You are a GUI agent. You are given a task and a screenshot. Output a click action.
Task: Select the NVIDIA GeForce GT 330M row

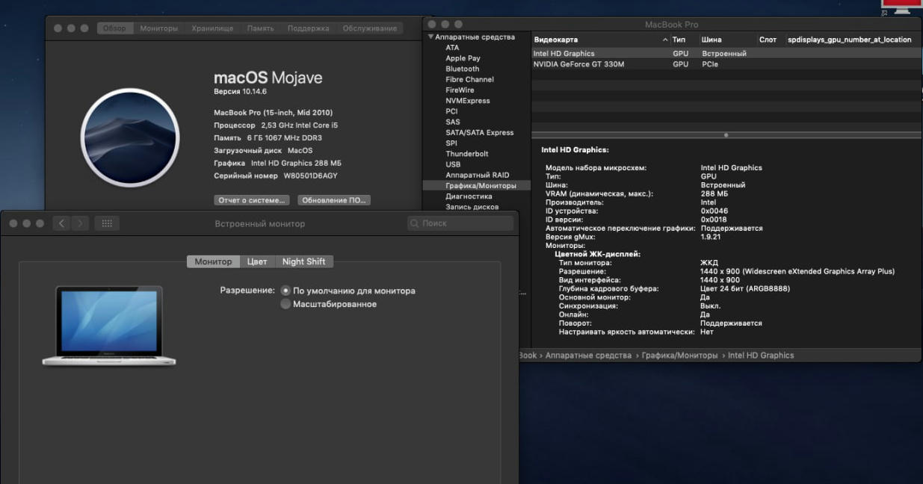tap(726, 64)
